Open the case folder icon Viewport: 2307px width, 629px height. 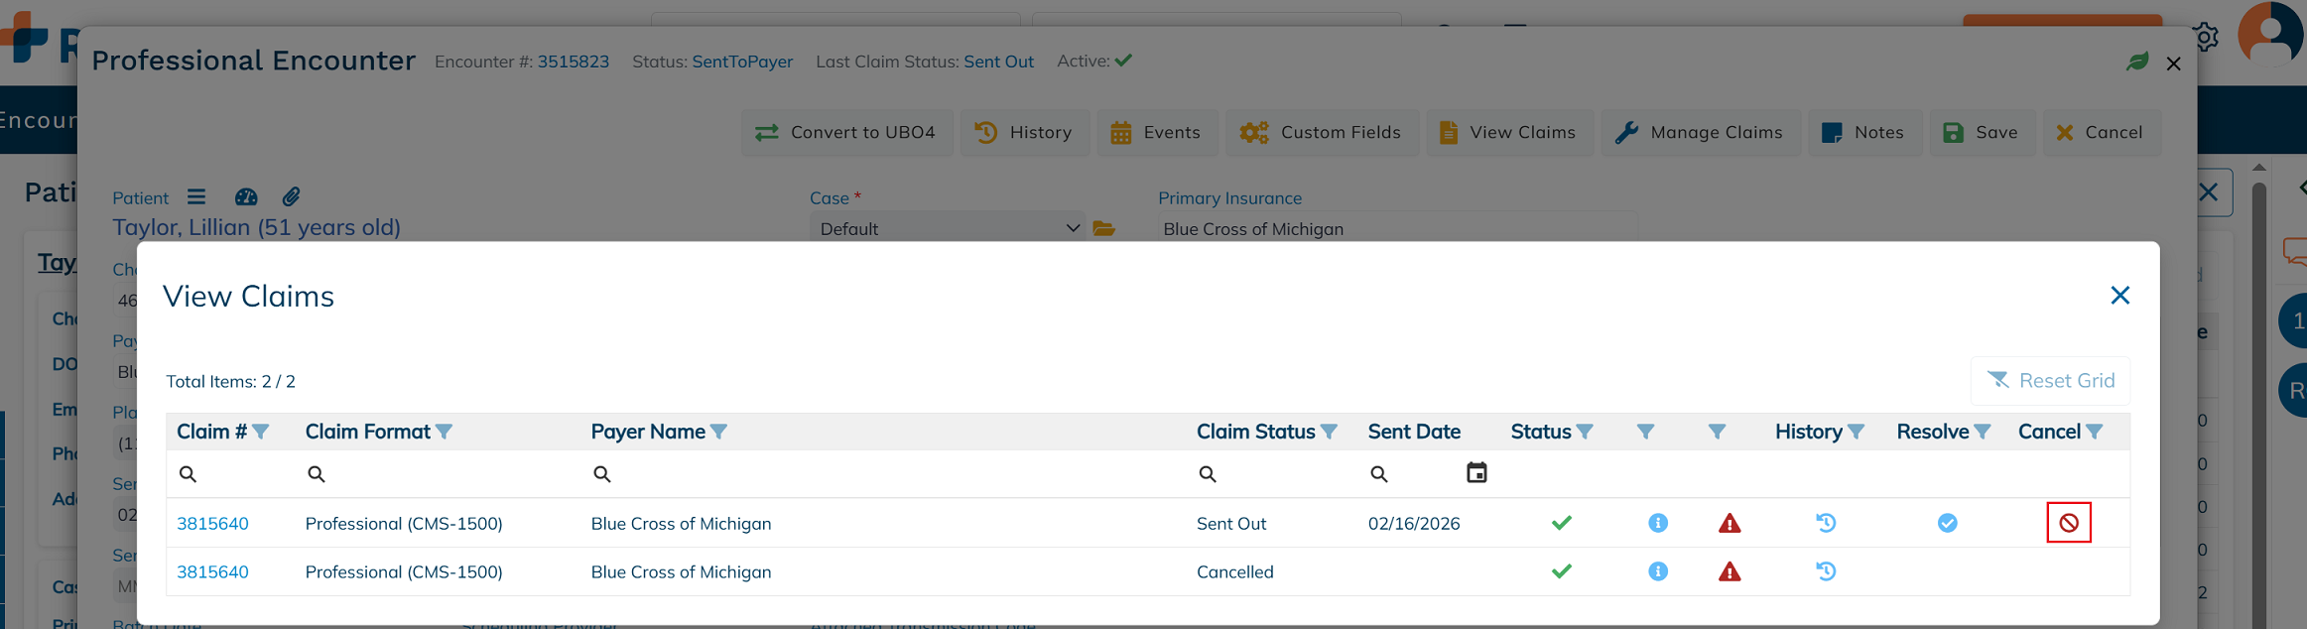(1103, 229)
